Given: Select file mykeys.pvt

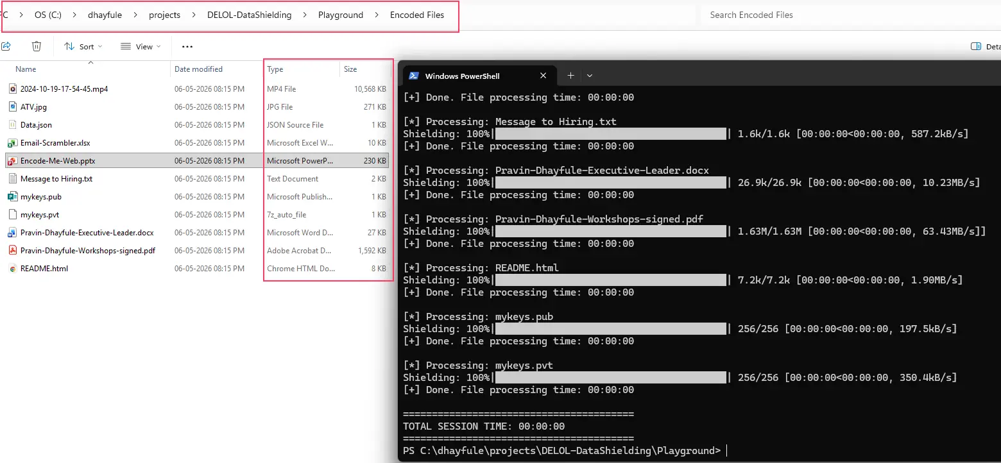Looking at the screenshot, I should [40, 215].
